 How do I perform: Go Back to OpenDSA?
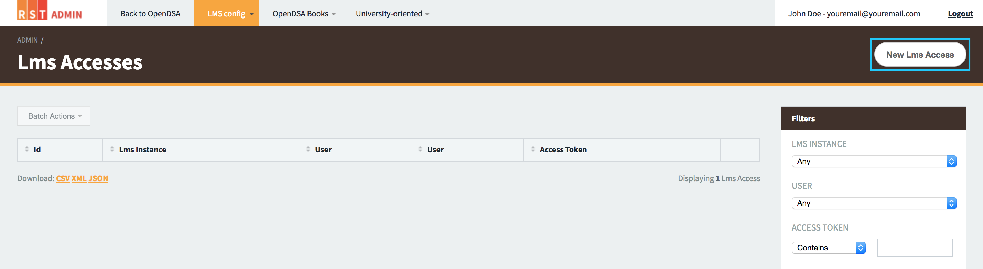click(150, 13)
